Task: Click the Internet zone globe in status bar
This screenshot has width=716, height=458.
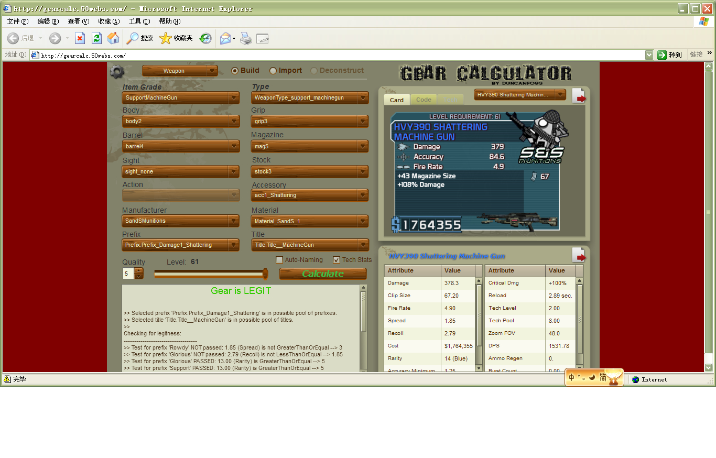Action: point(636,379)
